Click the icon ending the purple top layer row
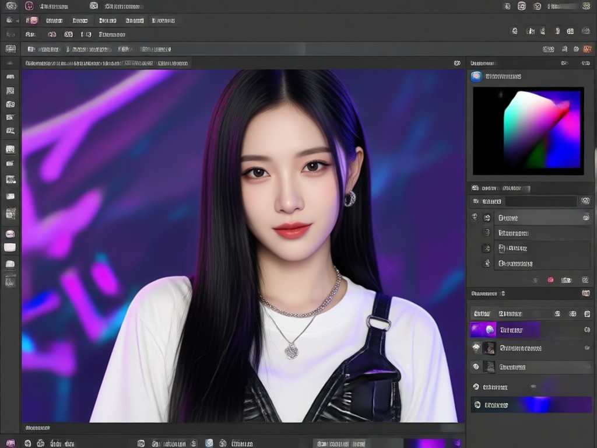The image size is (597, 448). pos(587,330)
